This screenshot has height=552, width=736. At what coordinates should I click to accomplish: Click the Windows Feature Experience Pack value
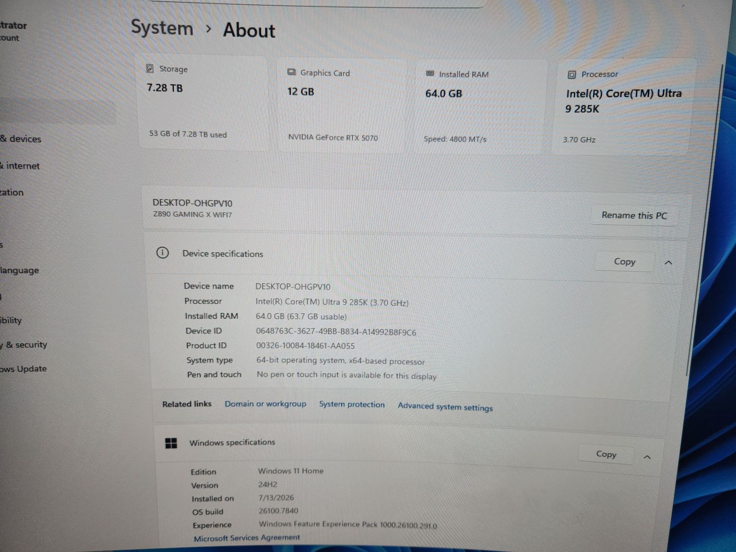coord(348,524)
